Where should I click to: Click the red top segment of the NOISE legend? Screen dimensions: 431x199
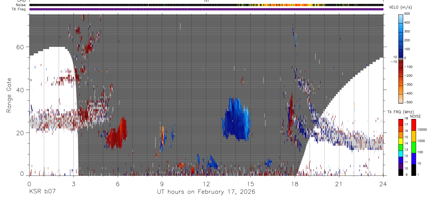pyautogui.click(x=413, y=125)
